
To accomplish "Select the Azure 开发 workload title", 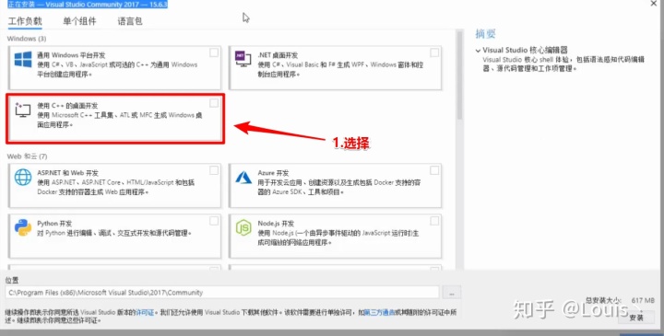I will click(x=273, y=173).
